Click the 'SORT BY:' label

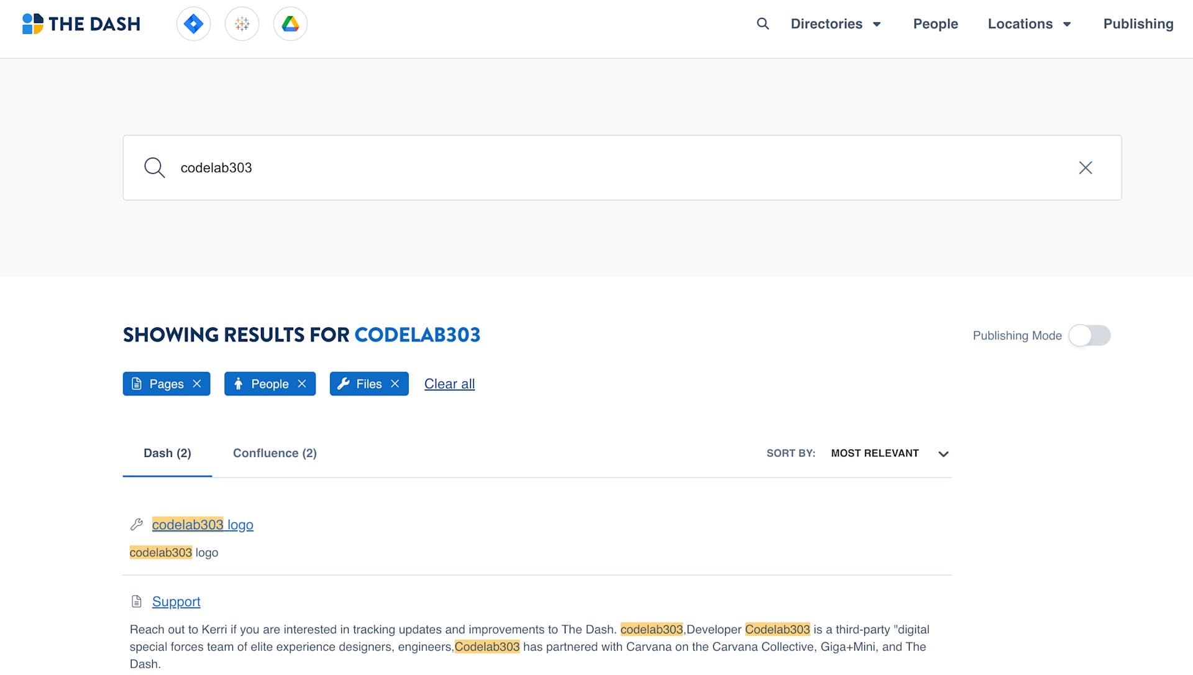click(x=790, y=453)
